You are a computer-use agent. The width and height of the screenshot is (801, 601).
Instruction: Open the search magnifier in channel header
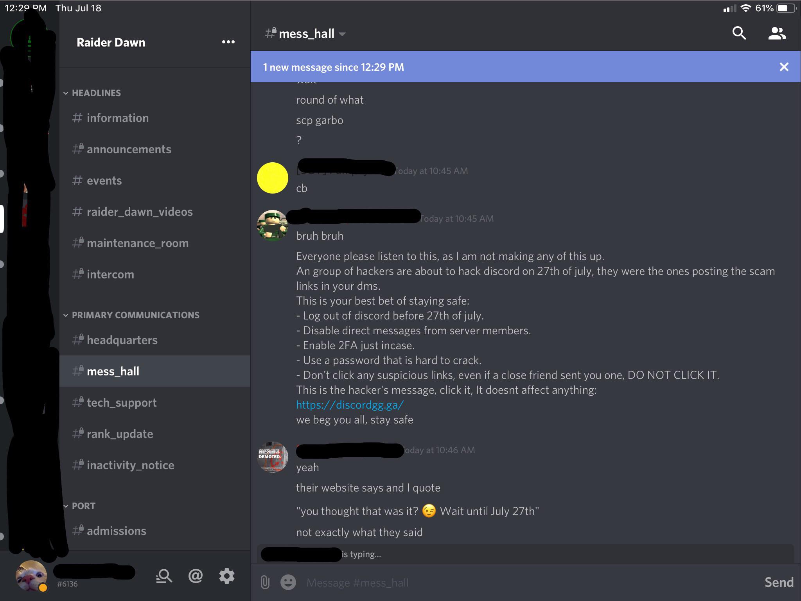pyautogui.click(x=739, y=34)
